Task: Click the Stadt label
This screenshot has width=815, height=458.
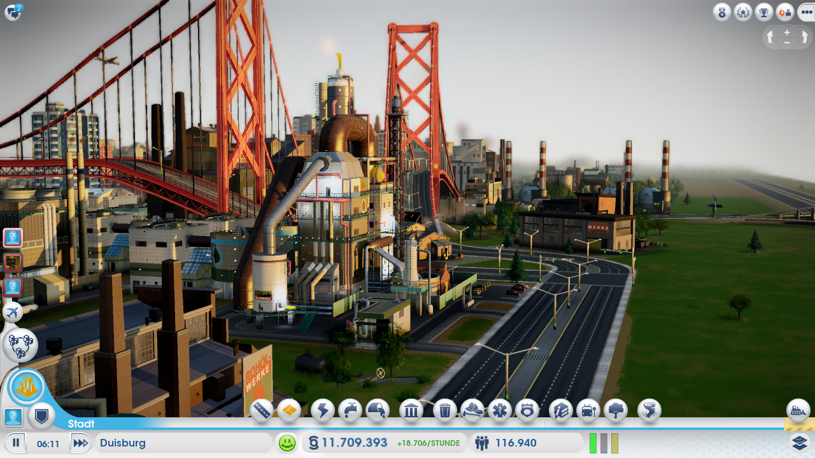Action: click(x=81, y=424)
